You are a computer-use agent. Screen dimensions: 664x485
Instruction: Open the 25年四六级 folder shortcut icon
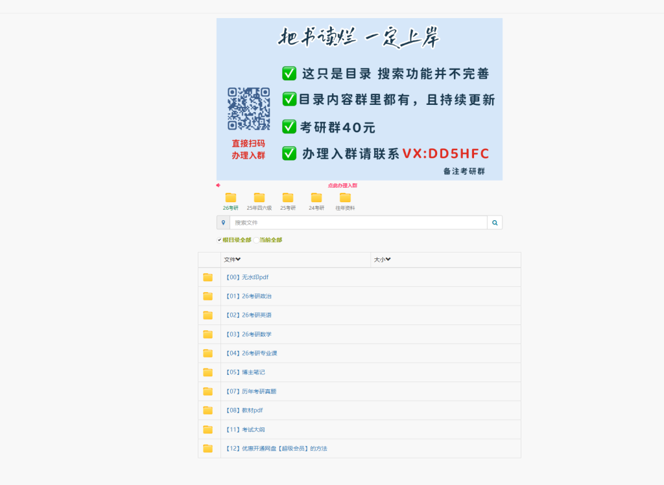click(259, 197)
